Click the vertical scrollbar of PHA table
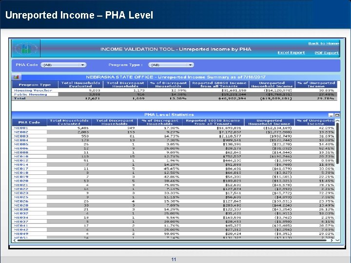This screenshot has width=351, height=263. [x=337, y=143]
